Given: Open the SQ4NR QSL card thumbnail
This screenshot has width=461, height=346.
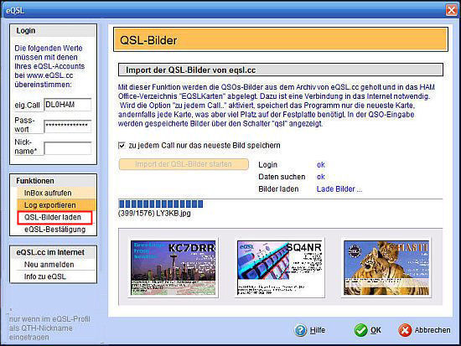Looking at the screenshot, I should click(x=280, y=267).
